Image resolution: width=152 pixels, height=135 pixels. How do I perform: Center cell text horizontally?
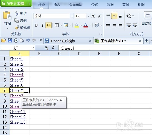click(114, 25)
